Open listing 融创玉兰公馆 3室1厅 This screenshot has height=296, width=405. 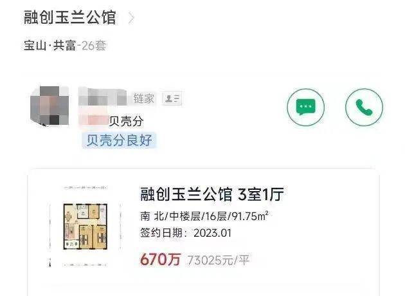pos(212,194)
